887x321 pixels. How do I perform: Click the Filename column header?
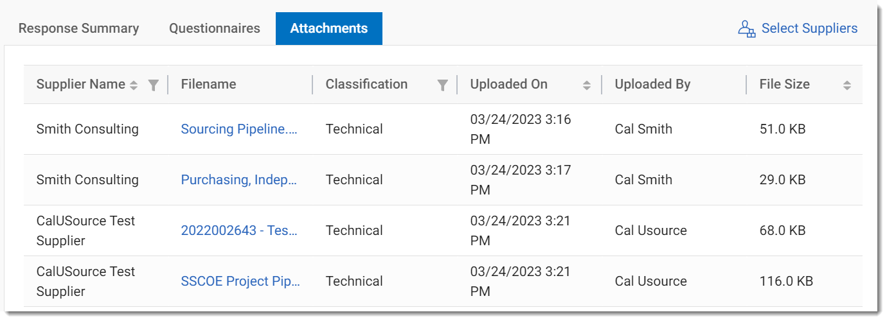[x=208, y=84]
